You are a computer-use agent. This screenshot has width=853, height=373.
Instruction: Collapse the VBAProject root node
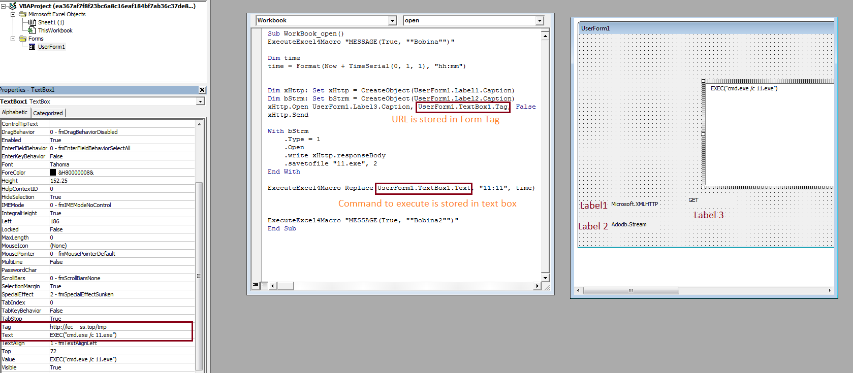click(x=4, y=6)
